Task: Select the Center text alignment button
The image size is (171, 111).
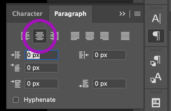Action: 40,36
